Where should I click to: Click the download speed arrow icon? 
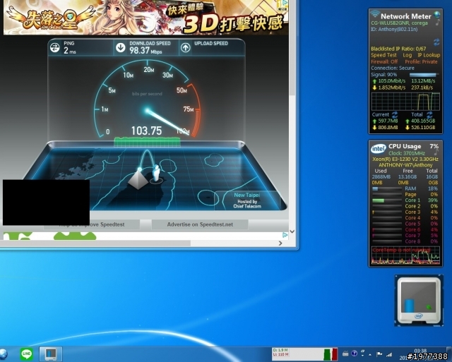[121, 47]
